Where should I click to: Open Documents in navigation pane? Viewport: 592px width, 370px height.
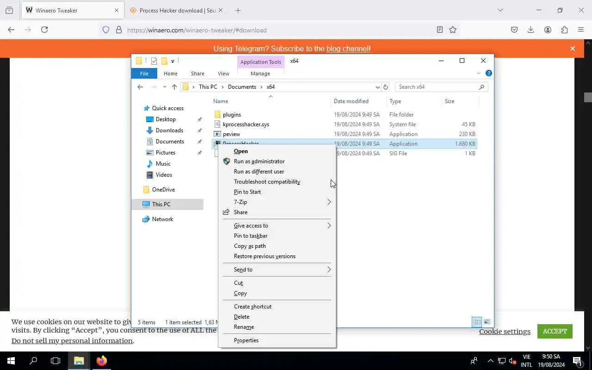170,142
